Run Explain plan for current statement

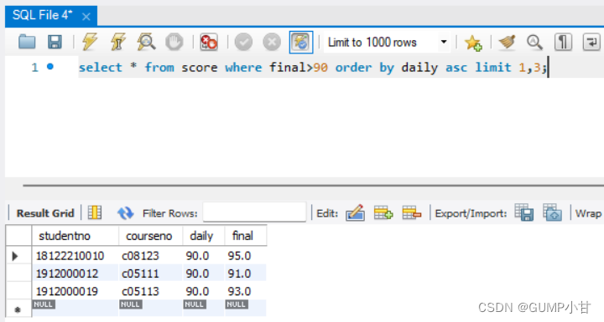(146, 42)
